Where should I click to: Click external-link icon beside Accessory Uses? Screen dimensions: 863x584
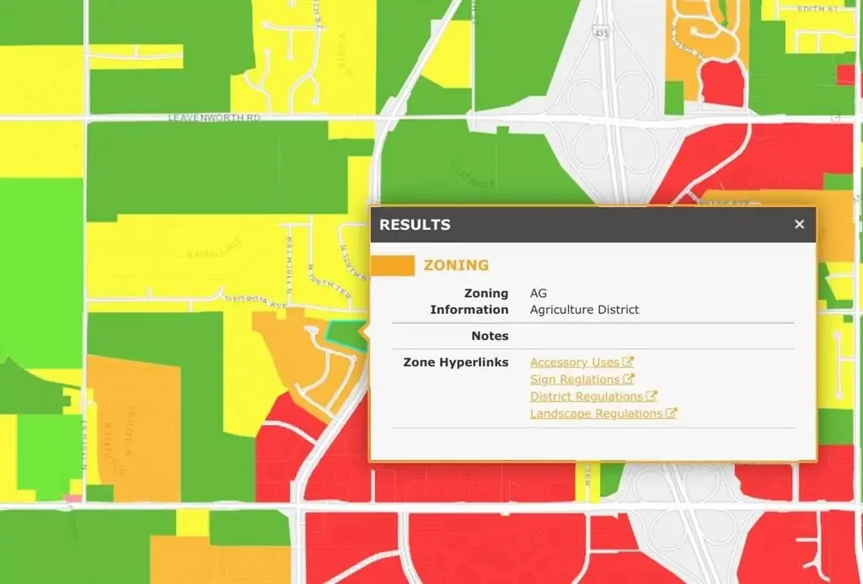(x=628, y=362)
